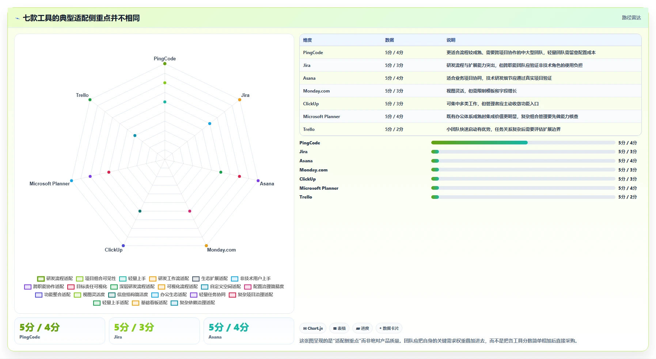Click the small icon before the page title
The width and height of the screenshot is (656, 359).
click(17, 18)
